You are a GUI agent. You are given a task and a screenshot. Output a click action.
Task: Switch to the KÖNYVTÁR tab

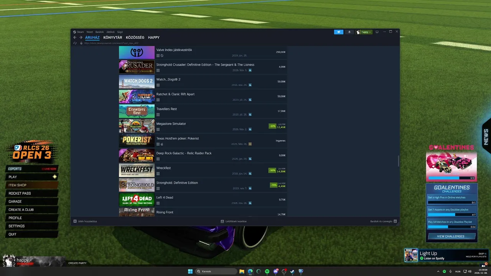click(113, 38)
